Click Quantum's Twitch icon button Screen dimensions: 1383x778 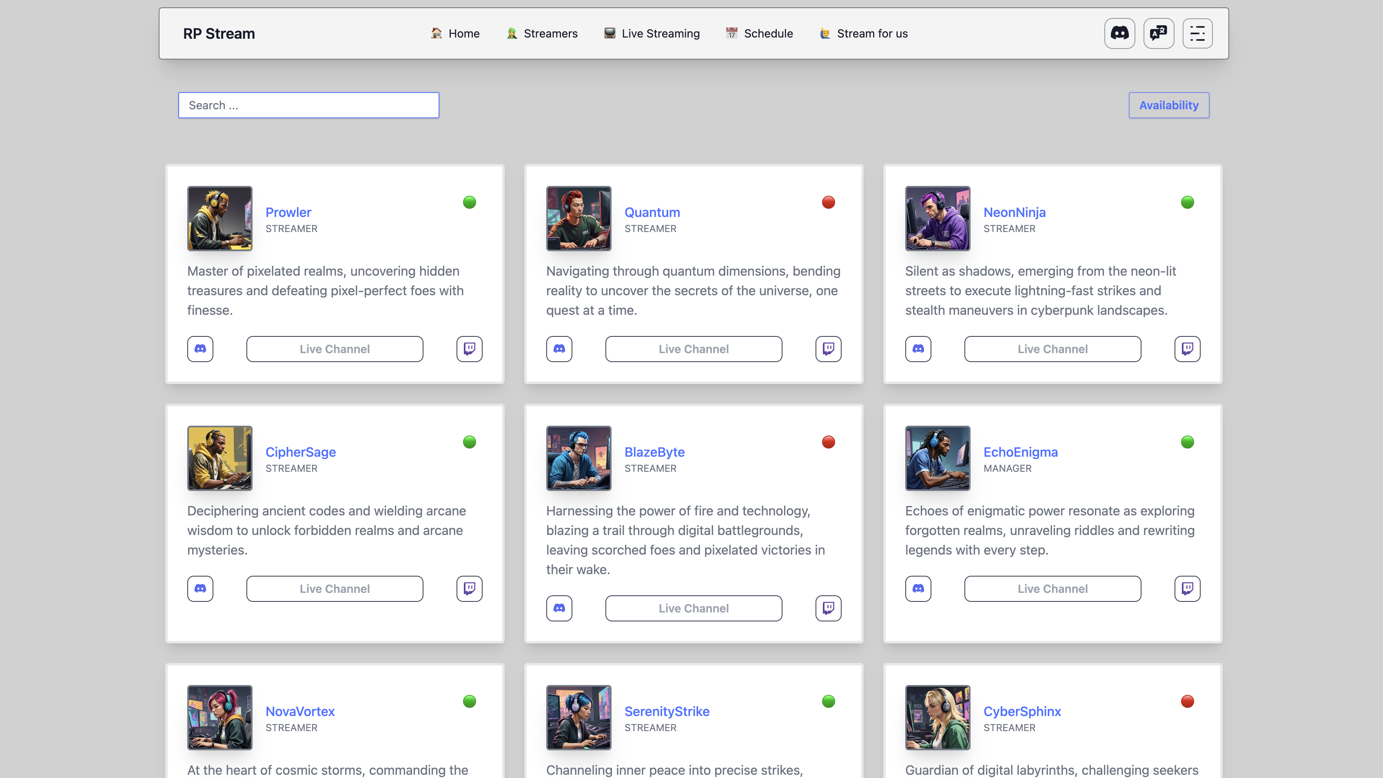828,349
